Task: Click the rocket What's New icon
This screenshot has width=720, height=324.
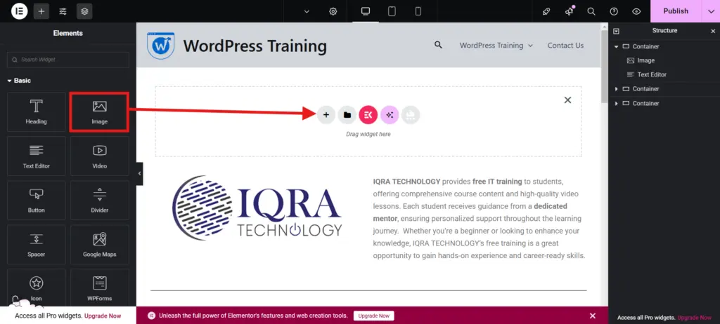Action: (546, 11)
